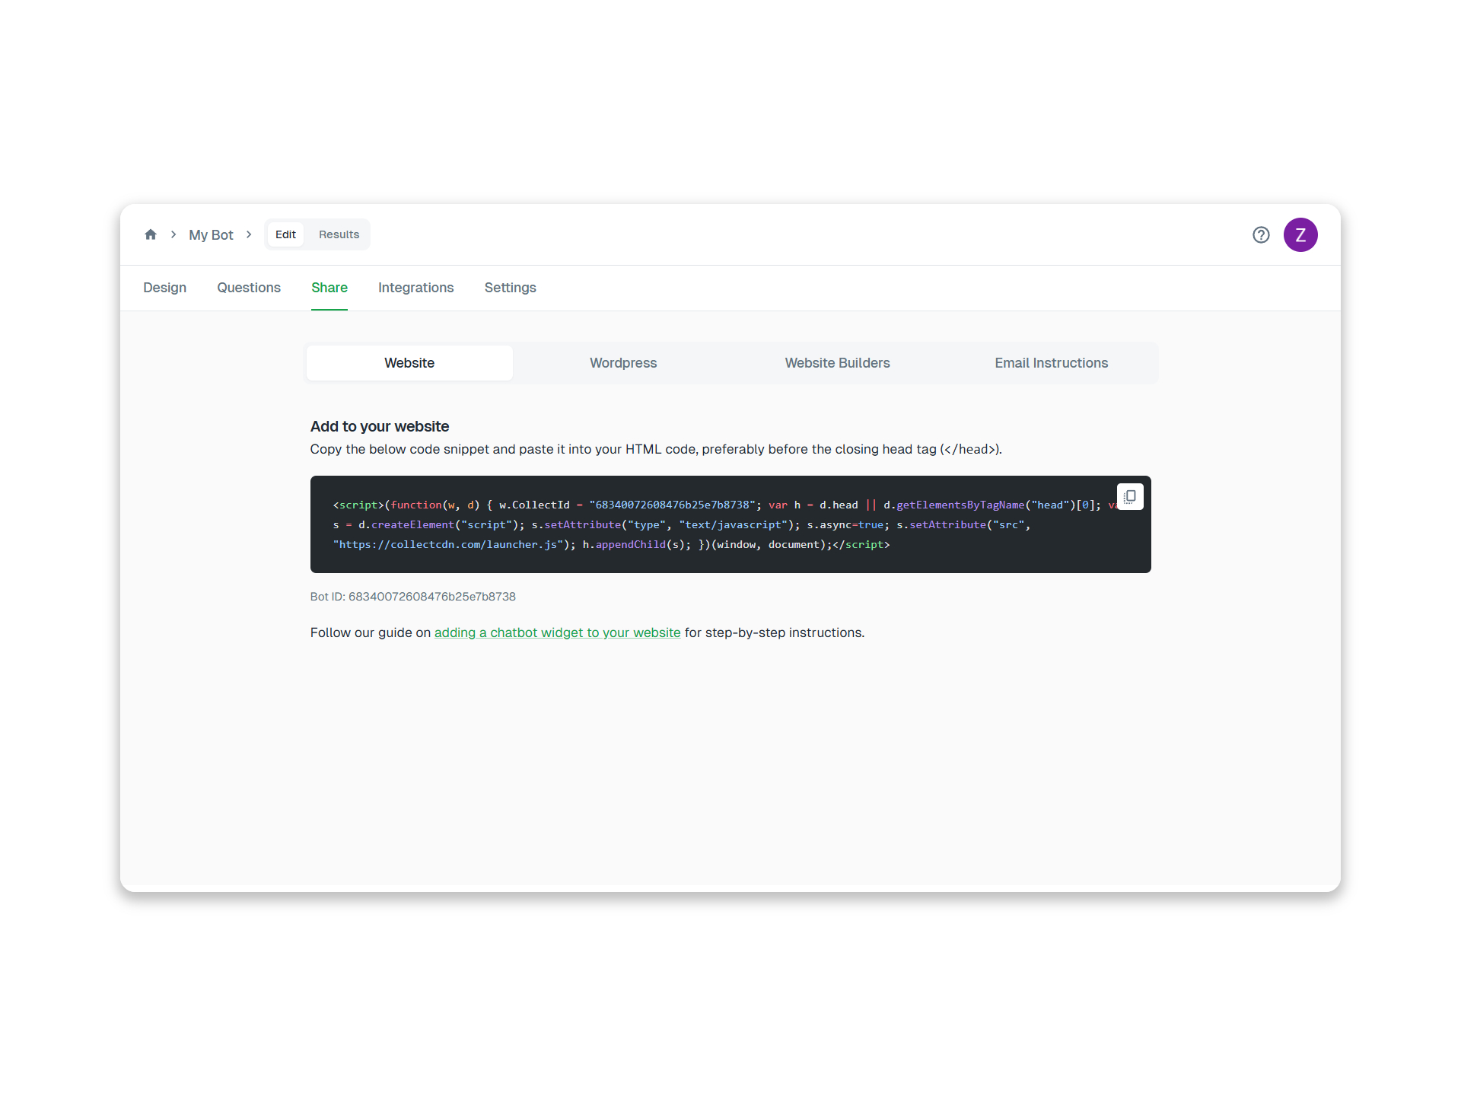Open the help question mark icon
Screen dimensions: 1461x1096
[x=1261, y=234]
